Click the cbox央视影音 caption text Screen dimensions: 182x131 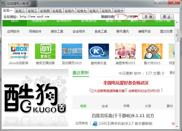19,63
